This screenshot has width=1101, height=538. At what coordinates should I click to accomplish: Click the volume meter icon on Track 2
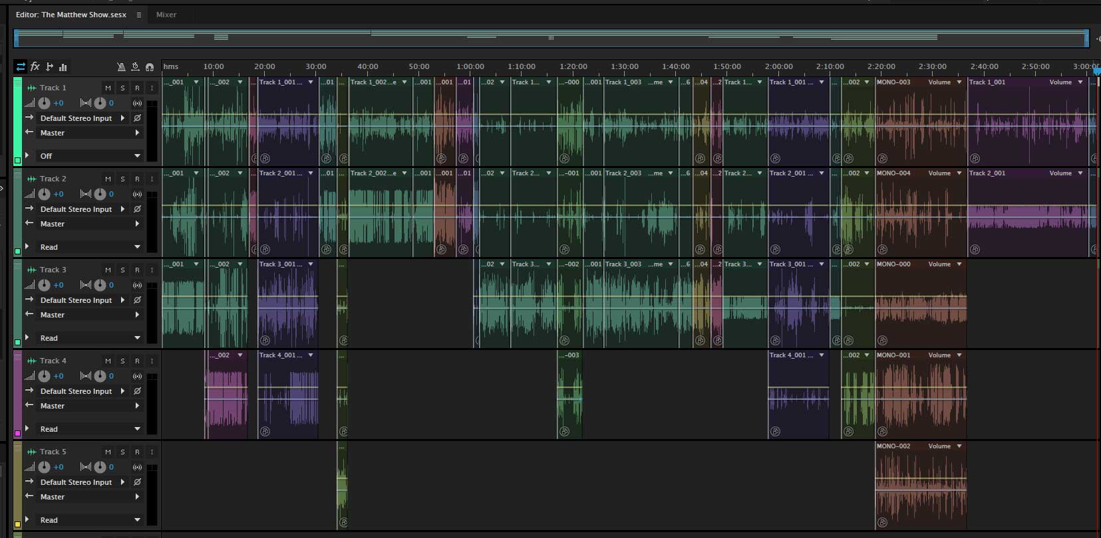pos(29,194)
